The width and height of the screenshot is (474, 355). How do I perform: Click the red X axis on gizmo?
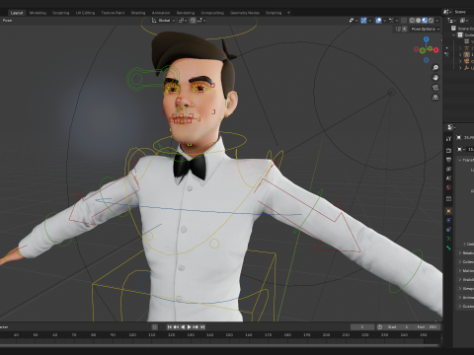(x=436, y=50)
